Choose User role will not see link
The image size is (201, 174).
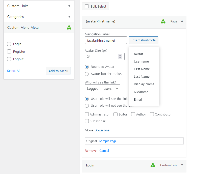coord(87,106)
